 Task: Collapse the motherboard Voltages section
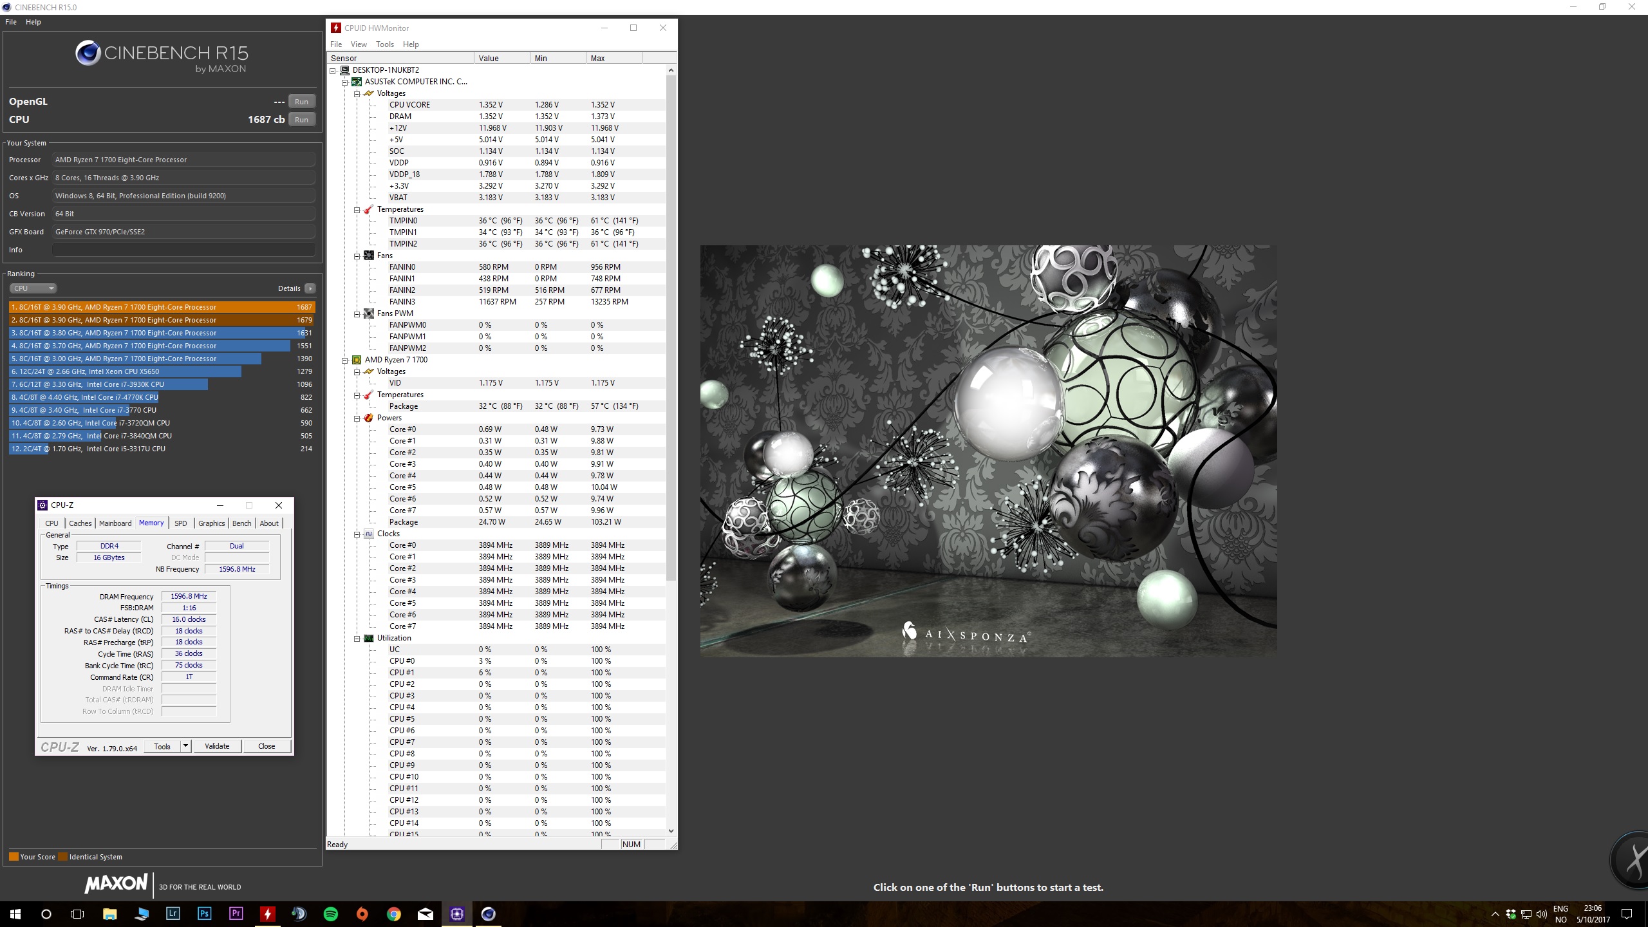pos(357,94)
